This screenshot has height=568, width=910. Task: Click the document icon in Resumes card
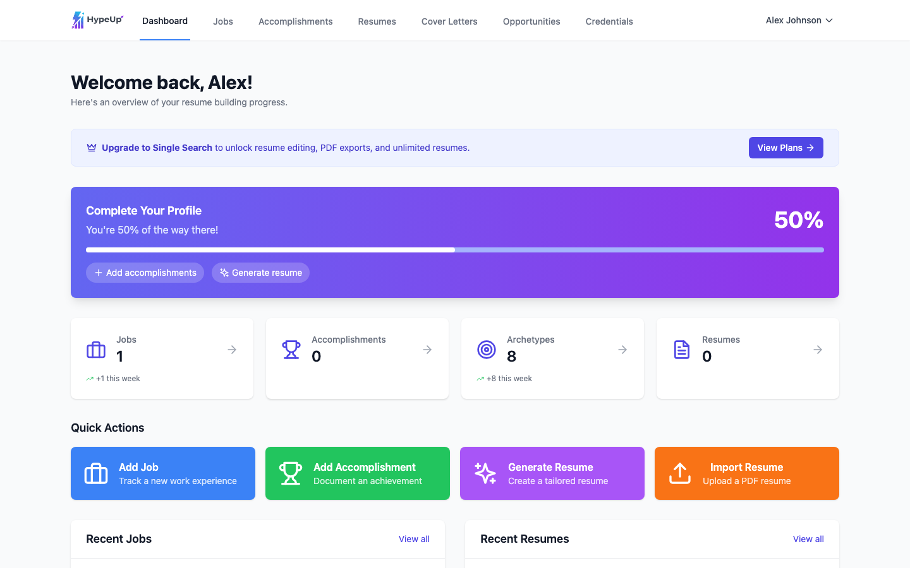click(682, 350)
